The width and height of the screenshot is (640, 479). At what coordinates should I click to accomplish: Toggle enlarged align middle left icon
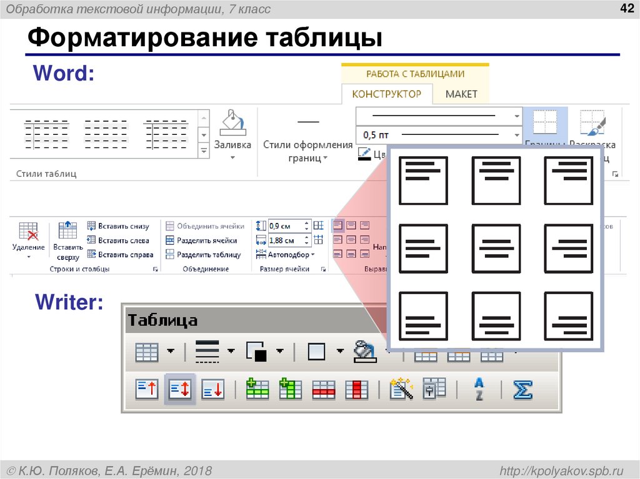point(423,249)
